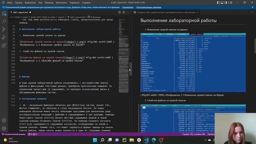Click image/7.1.png link in editor
This screenshot has height=144, width=256.
pyautogui.click(x=76, y=42)
